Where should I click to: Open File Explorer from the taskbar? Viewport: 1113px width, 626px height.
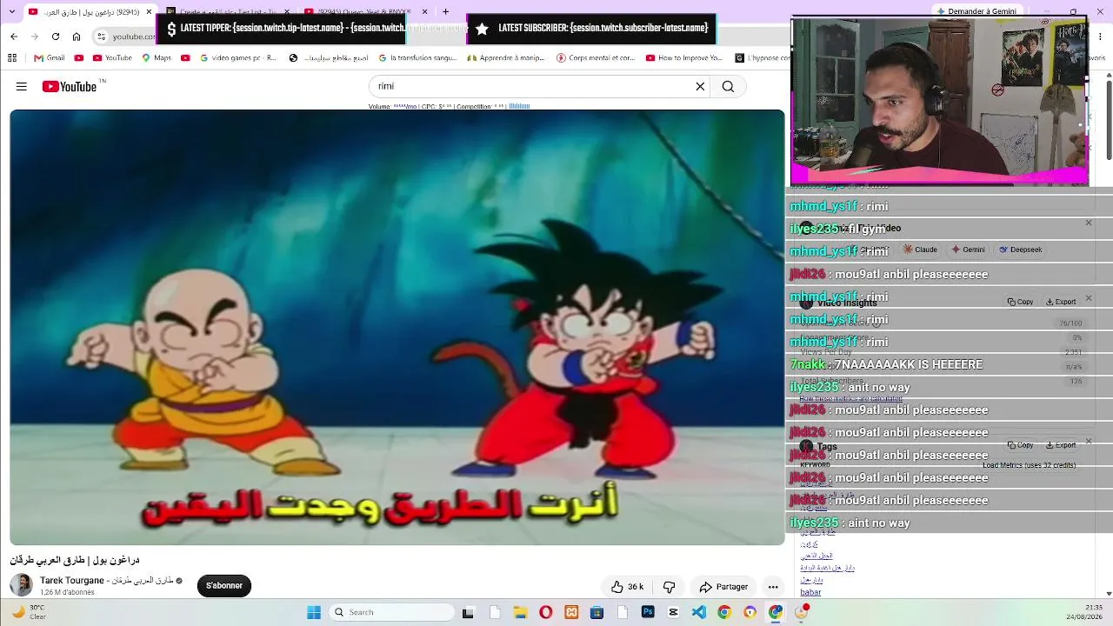(520, 612)
